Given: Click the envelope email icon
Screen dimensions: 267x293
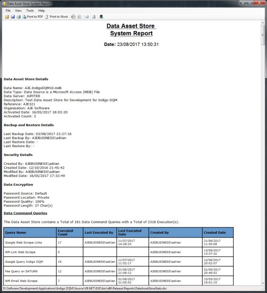Looking at the screenshot, I should (86, 17).
